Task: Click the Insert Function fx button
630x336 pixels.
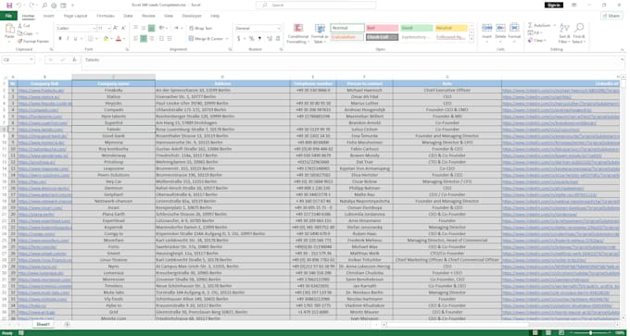Action: point(74,60)
